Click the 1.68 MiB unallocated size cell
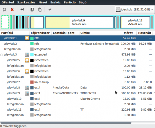Viewport: 155px width, 128px height. [x=130, y=115]
